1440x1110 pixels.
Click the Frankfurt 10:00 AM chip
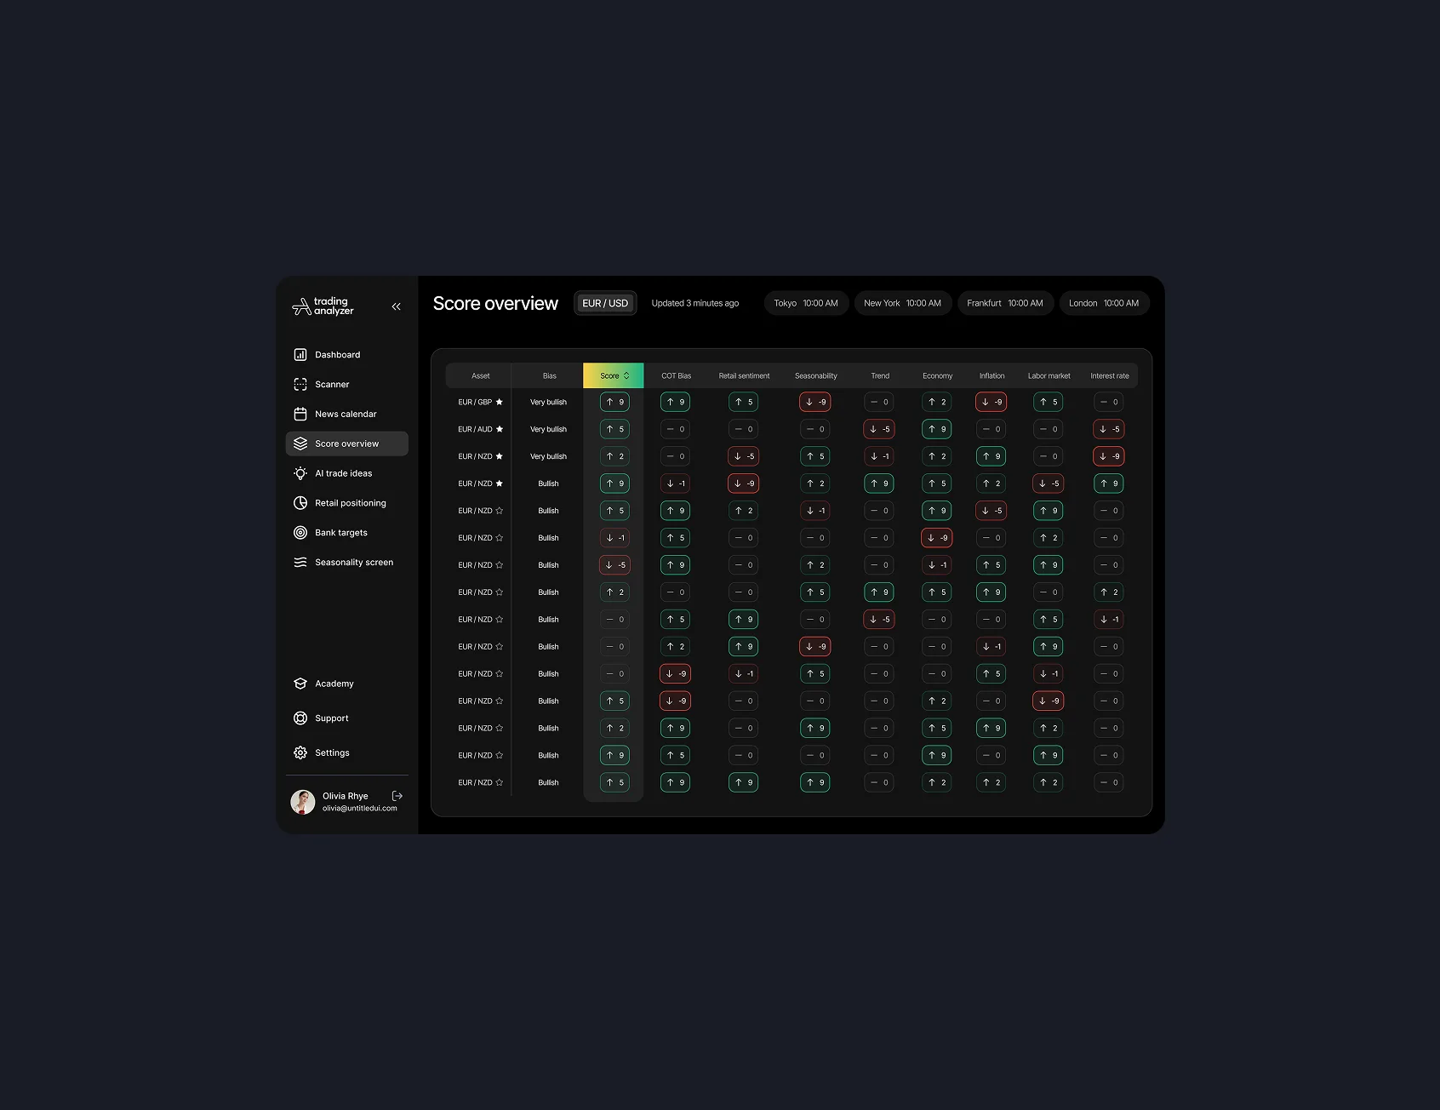(x=1005, y=304)
